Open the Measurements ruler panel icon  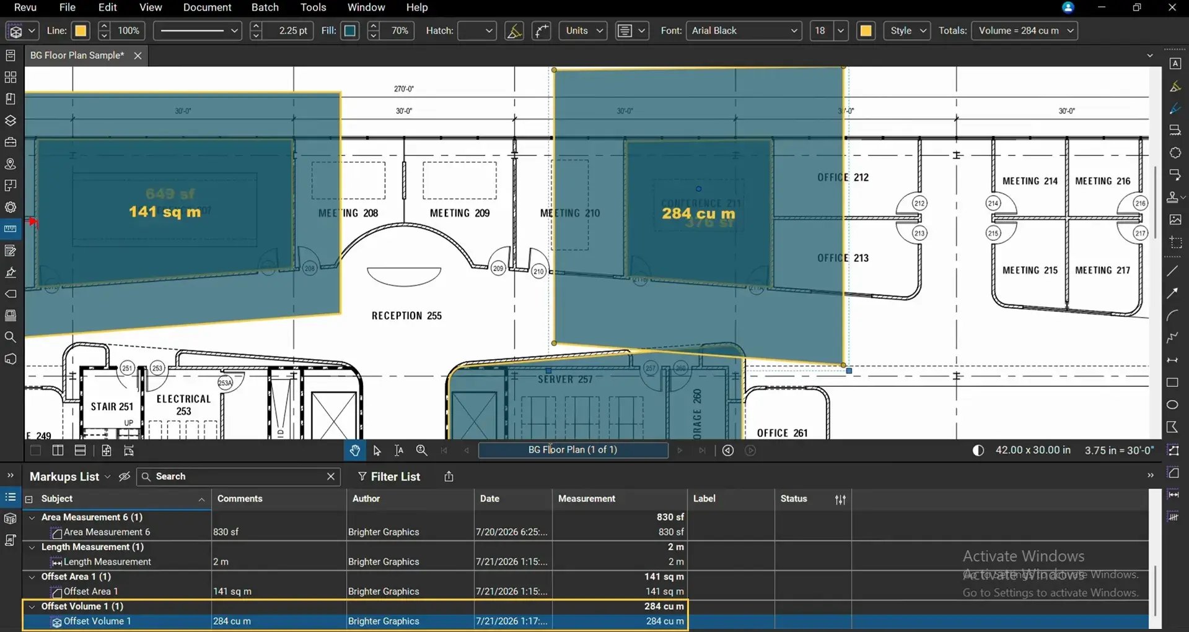tap(11, 229)
